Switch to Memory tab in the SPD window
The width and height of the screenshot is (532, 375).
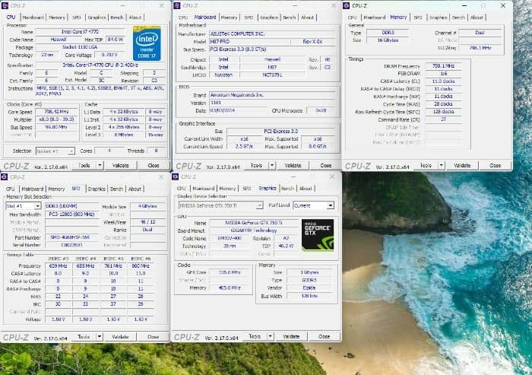[56, 189]
